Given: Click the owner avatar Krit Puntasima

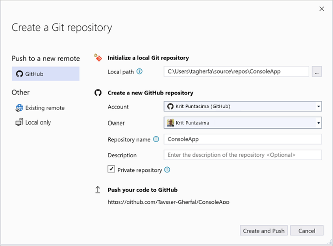Looking at the screenshot, I should point(170,123).
